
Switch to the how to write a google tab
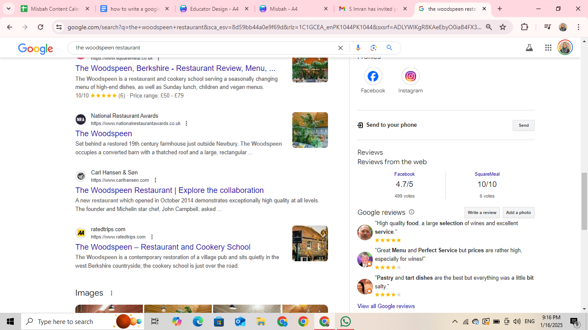135,9
